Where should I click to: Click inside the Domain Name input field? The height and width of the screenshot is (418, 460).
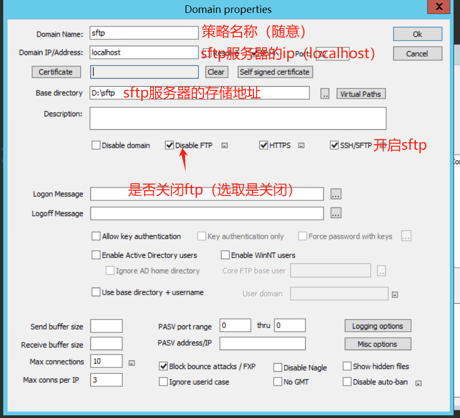144,32
